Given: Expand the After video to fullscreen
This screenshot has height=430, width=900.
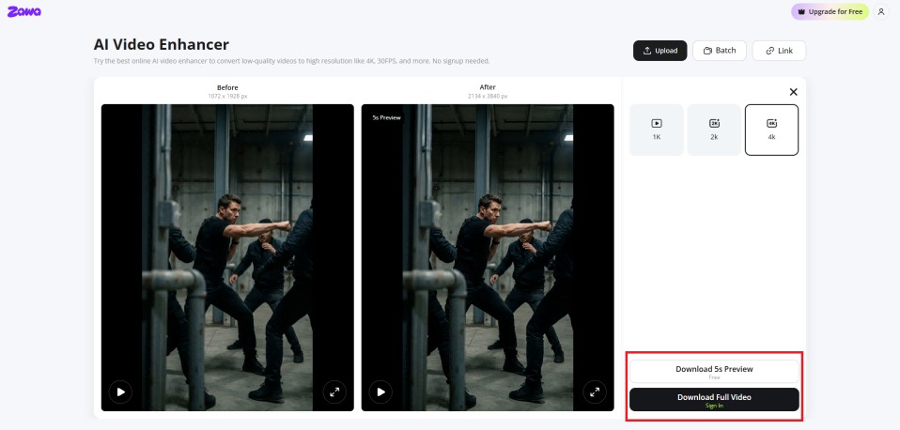Looking at the screenshot, I should [595, 392].
